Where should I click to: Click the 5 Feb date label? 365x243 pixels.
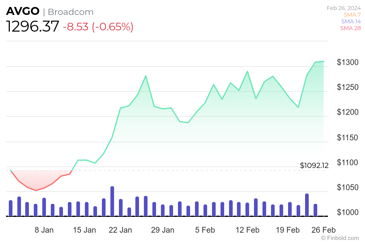[x=205, y=230]
